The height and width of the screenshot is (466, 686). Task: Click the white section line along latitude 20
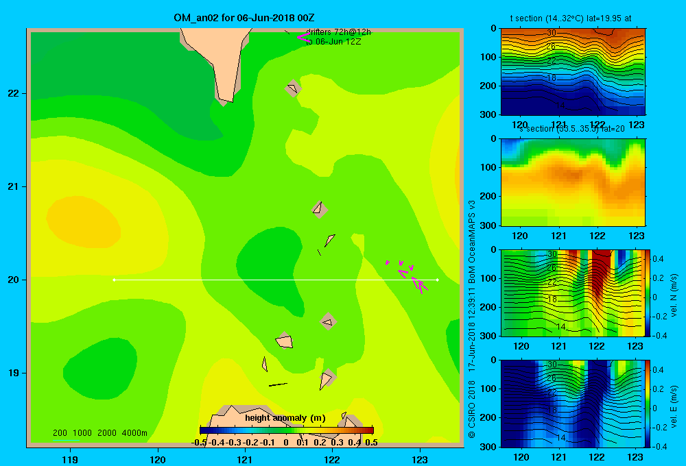click(x=276, y=280)
